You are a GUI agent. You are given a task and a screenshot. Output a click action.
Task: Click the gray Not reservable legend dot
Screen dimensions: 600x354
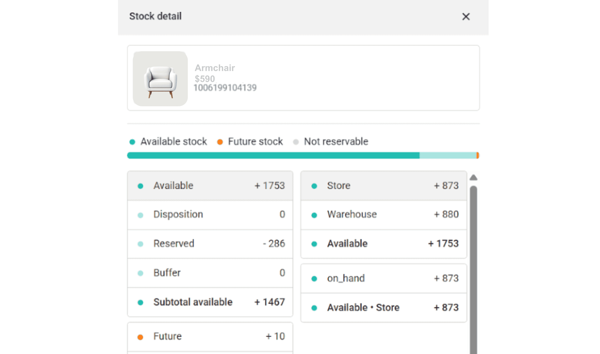[x=296, y=142]
